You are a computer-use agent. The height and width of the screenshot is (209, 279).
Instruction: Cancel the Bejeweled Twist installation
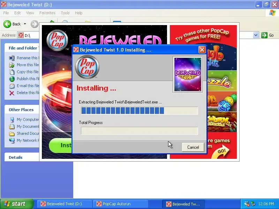(193, 147)
